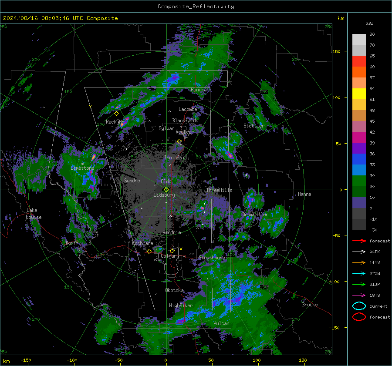
Task: Click the Cochrane town label
Action: [x=142, y=243]
